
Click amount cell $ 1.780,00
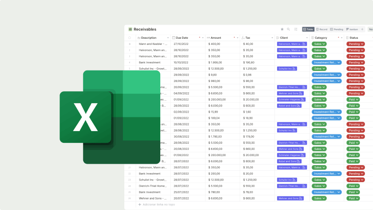tap(215, 136)
